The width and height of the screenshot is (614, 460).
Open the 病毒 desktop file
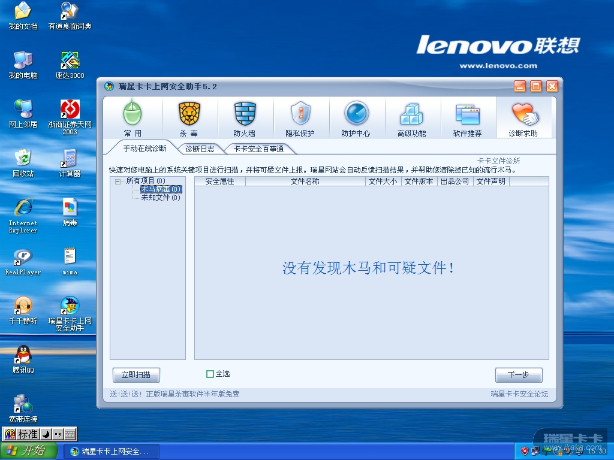click(x=70, y=213)
